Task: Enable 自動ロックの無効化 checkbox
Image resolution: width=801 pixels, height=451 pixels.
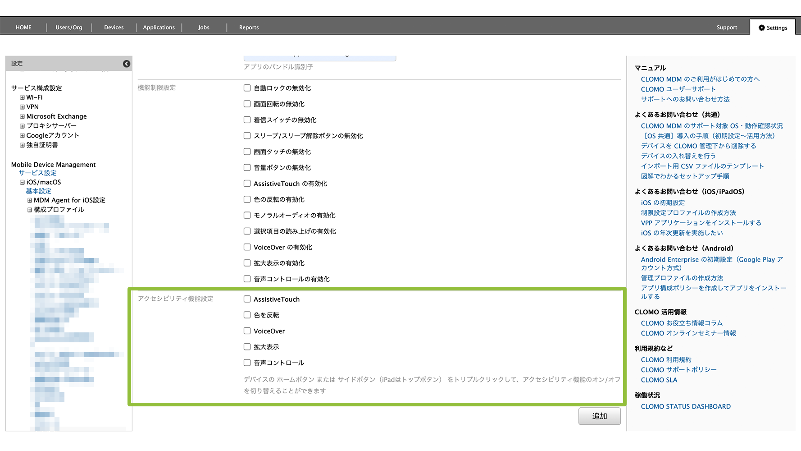Action: point(247,88)
